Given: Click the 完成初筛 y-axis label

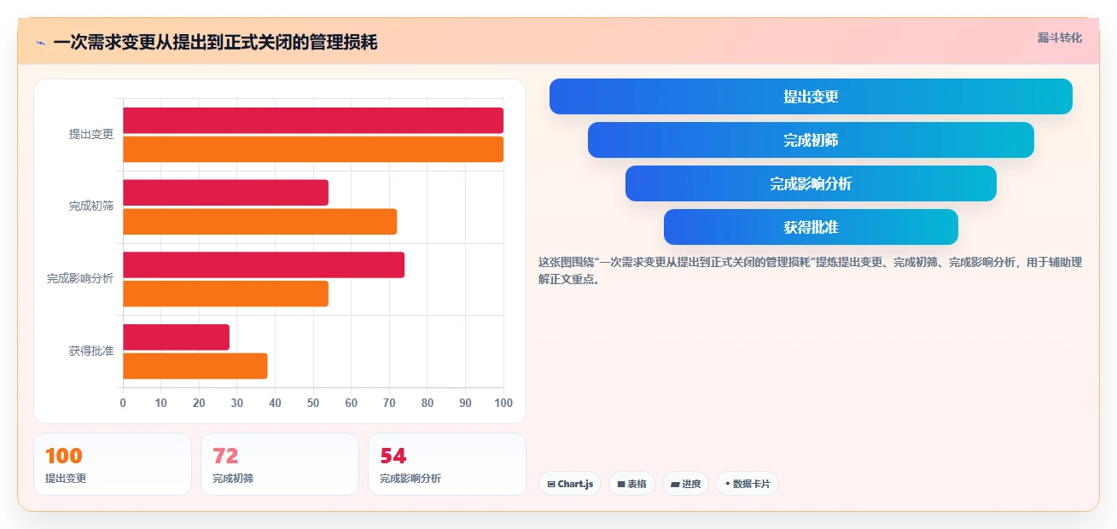Looking at the screenshot, I should [x=91, y=206].
